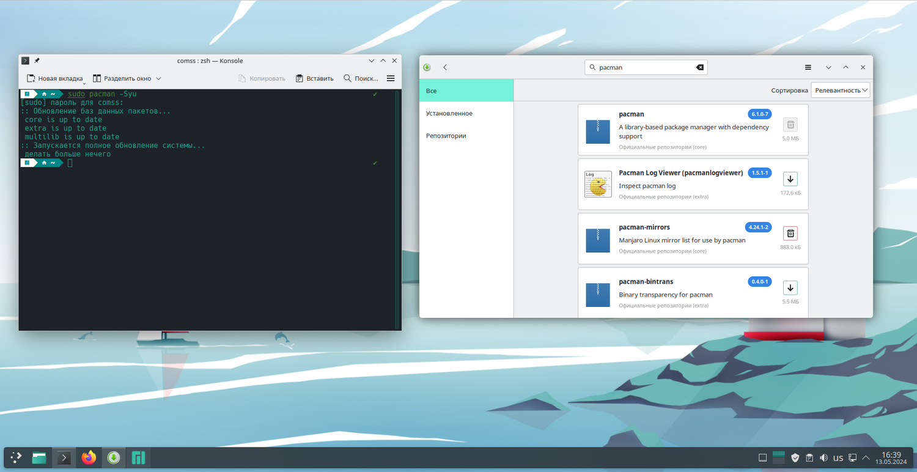The width and height of the screenshot is (917, 472).
Task: Click the Konsole terminal icon in its title bar
Action: 25,61
